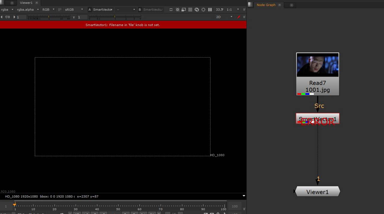Click the A input label button
Screen dimensions: 384x214
(x=89, y=10)
